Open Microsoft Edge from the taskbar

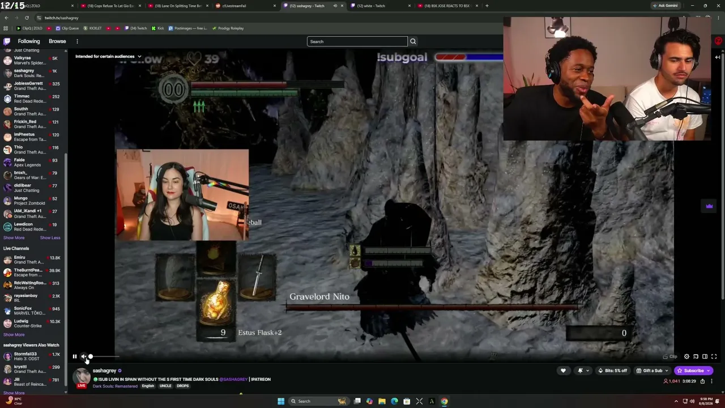(394, 401)
